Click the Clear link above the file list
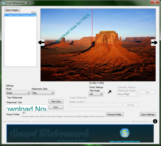Image resolution: width=161 pixels, height=146 pixels. (x=33, y=12)
